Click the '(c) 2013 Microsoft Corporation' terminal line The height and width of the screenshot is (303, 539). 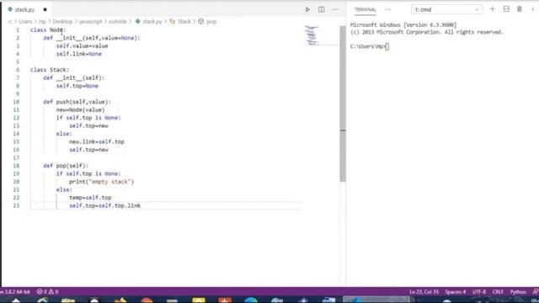(427, 32)
